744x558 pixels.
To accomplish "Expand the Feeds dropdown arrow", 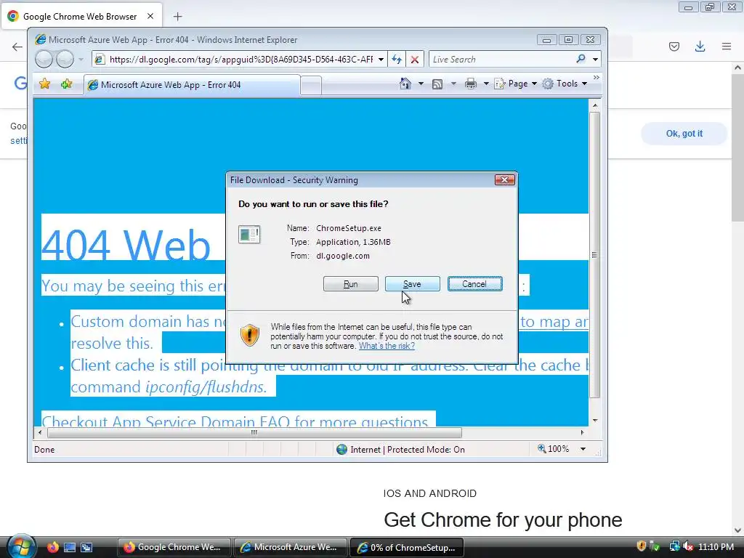I will click(x=453, y=84).
